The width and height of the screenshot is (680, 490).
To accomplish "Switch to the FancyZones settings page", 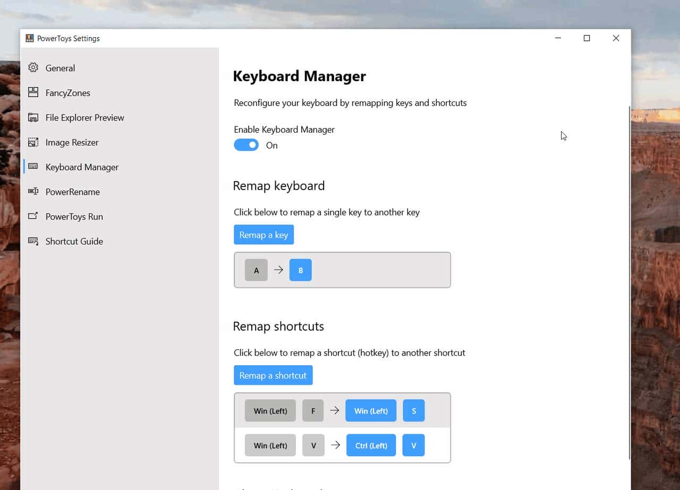I will click(x=67, y=93).
